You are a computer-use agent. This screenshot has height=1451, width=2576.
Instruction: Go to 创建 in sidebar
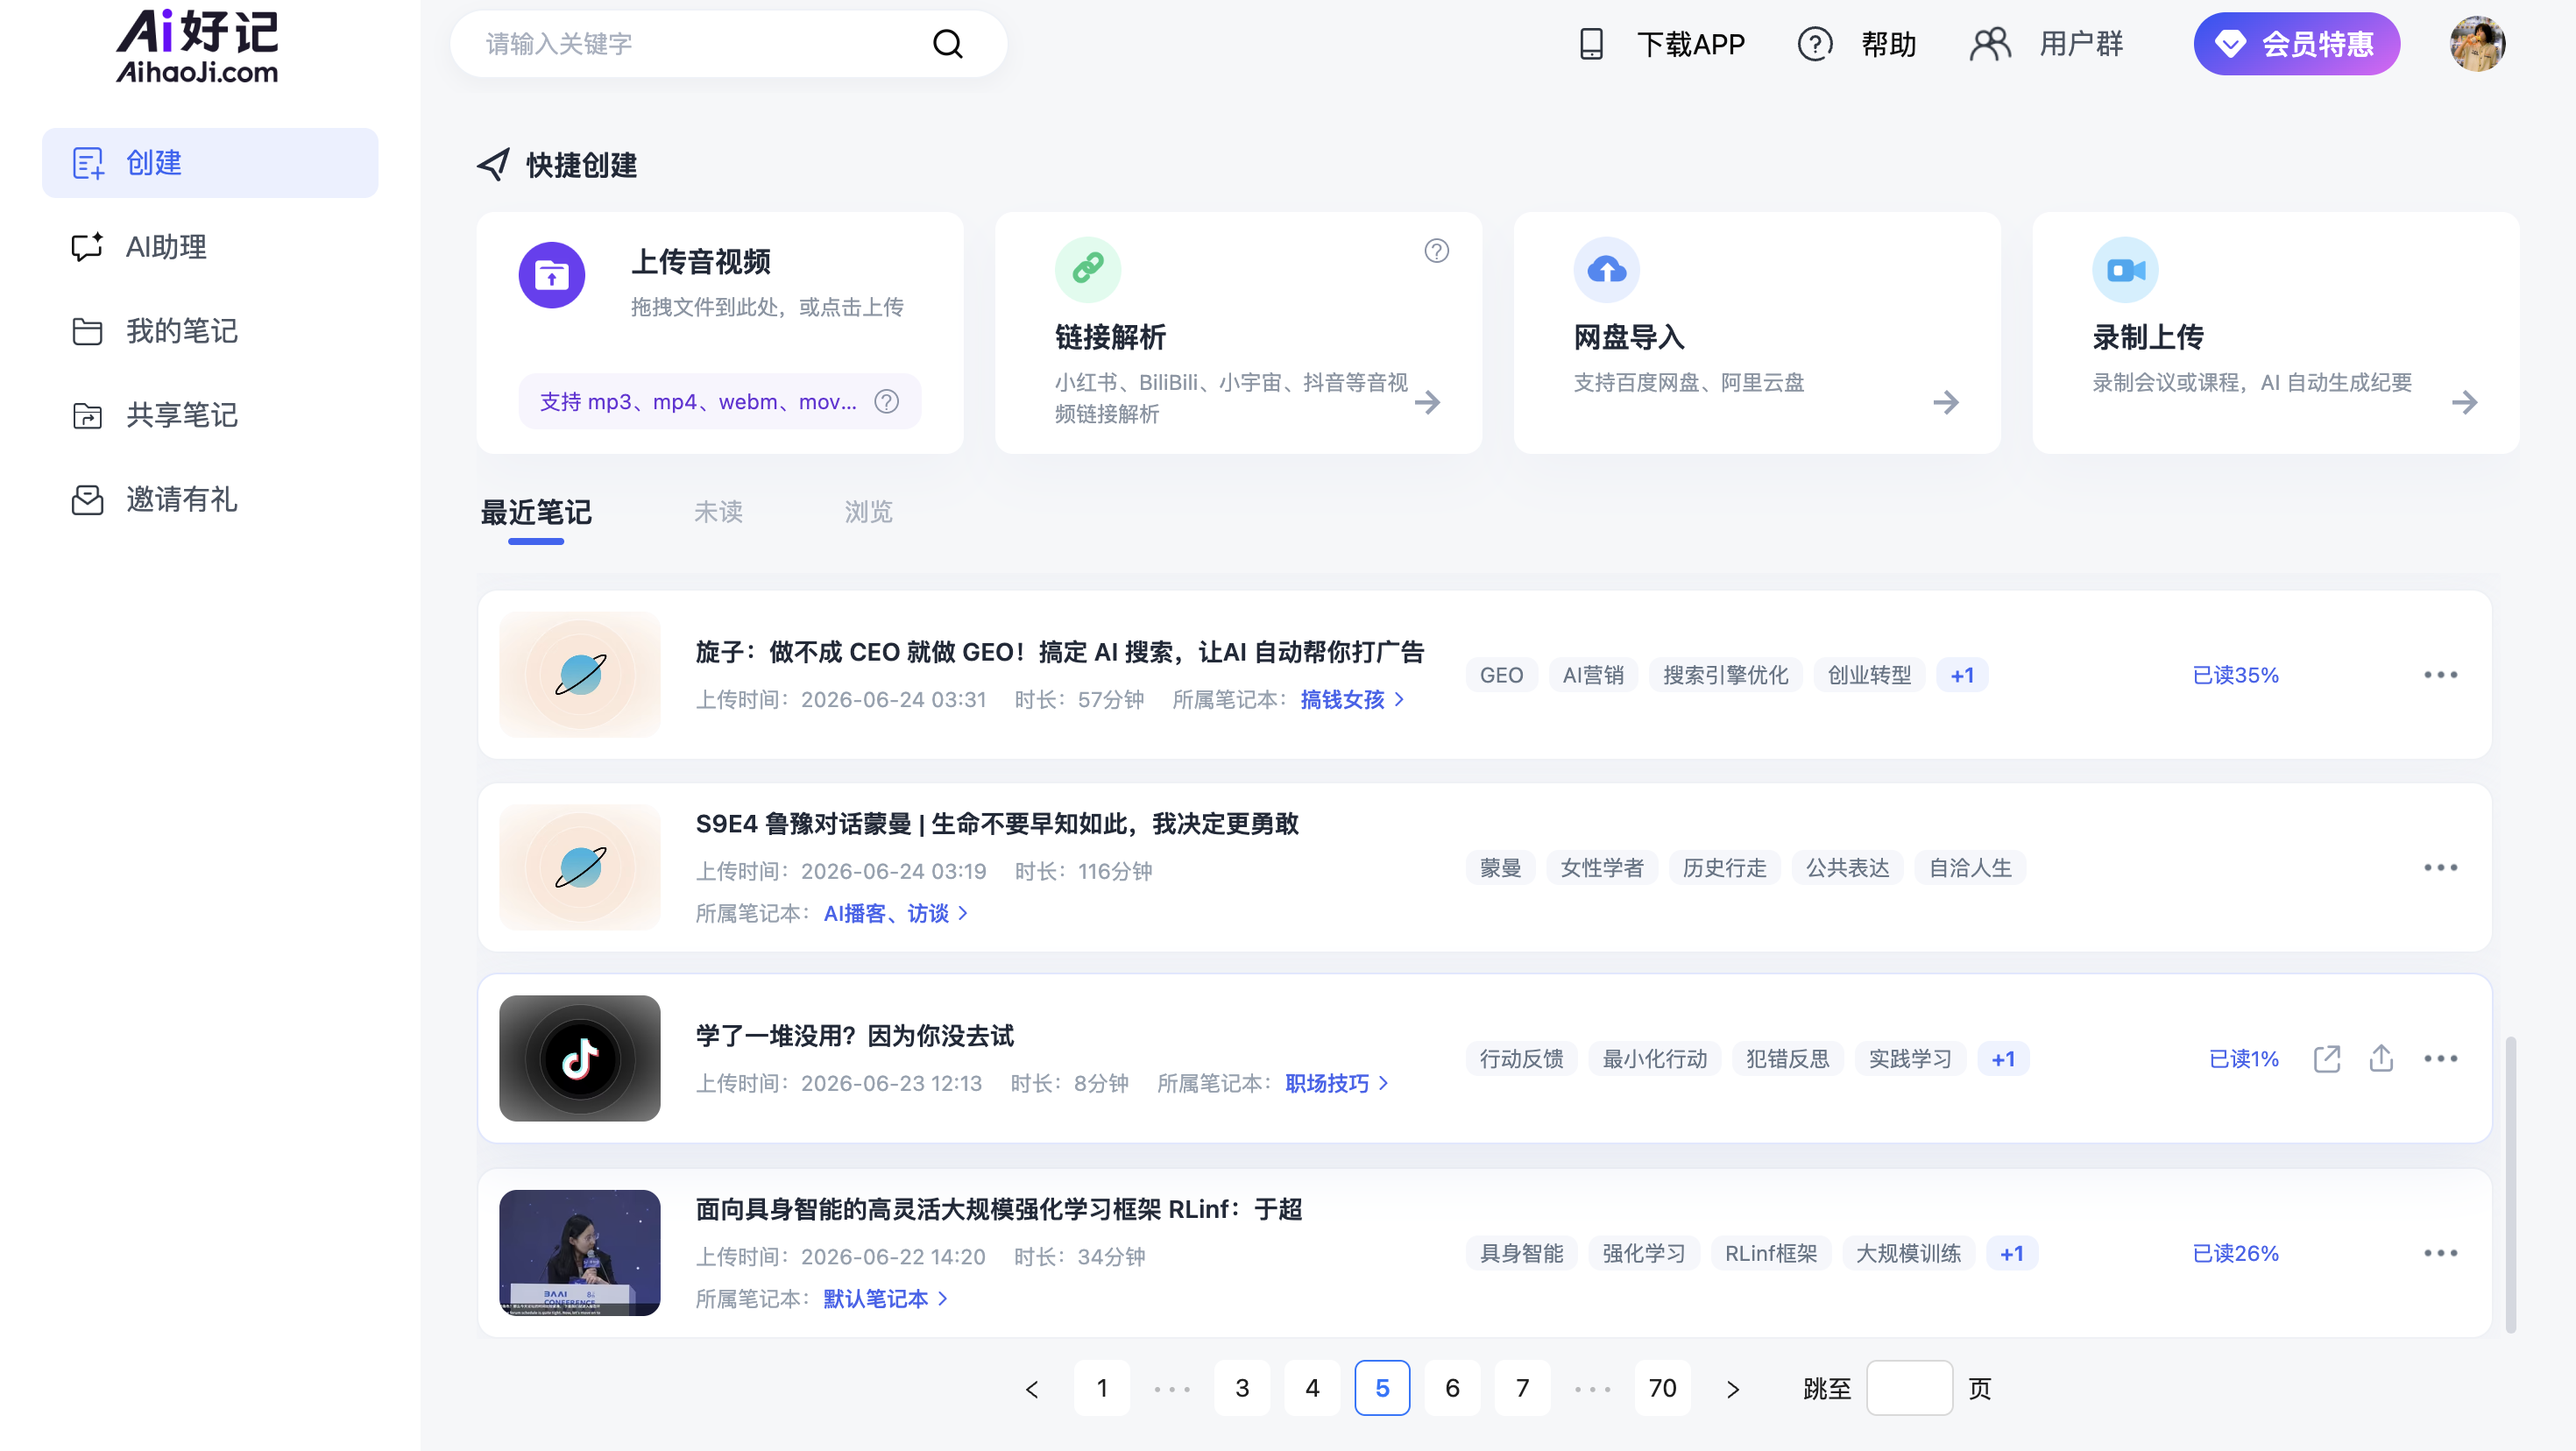pos(210,163)
